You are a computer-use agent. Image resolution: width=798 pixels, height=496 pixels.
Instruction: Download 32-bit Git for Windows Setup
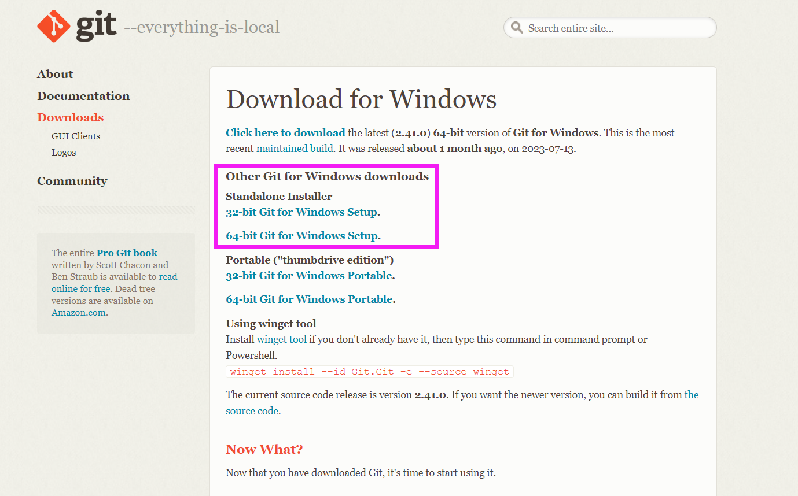[301, 212]
